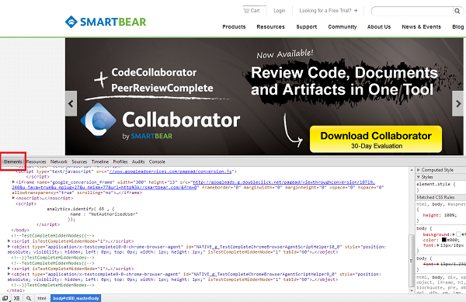Expand the body font property triangle

pos(438,245)
